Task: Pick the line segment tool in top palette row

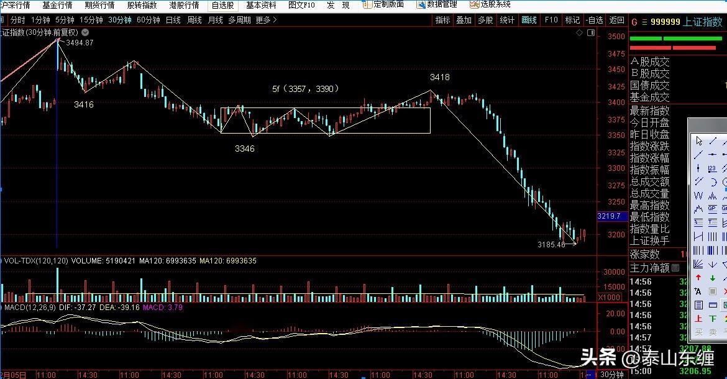Action: 713,141
